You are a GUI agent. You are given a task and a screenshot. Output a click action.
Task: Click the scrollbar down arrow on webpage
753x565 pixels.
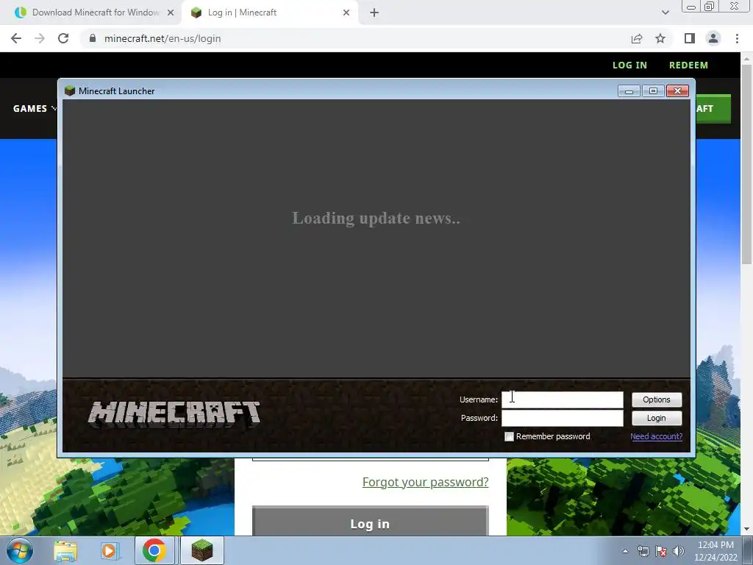(x=746, y=529)
